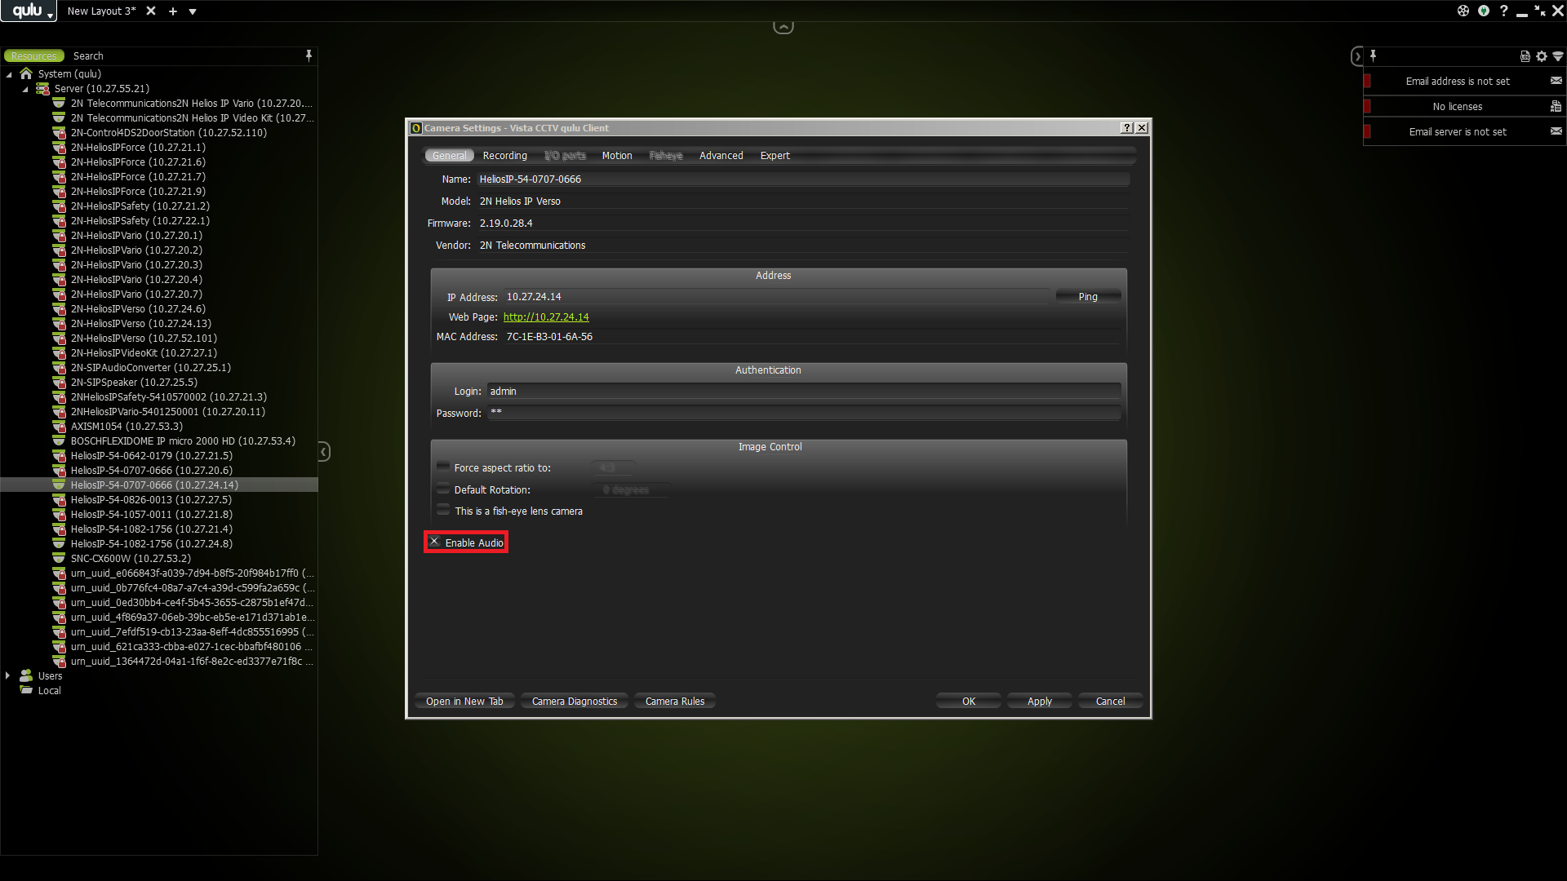
Task: Click the Login input field
Action: [803, 392]
